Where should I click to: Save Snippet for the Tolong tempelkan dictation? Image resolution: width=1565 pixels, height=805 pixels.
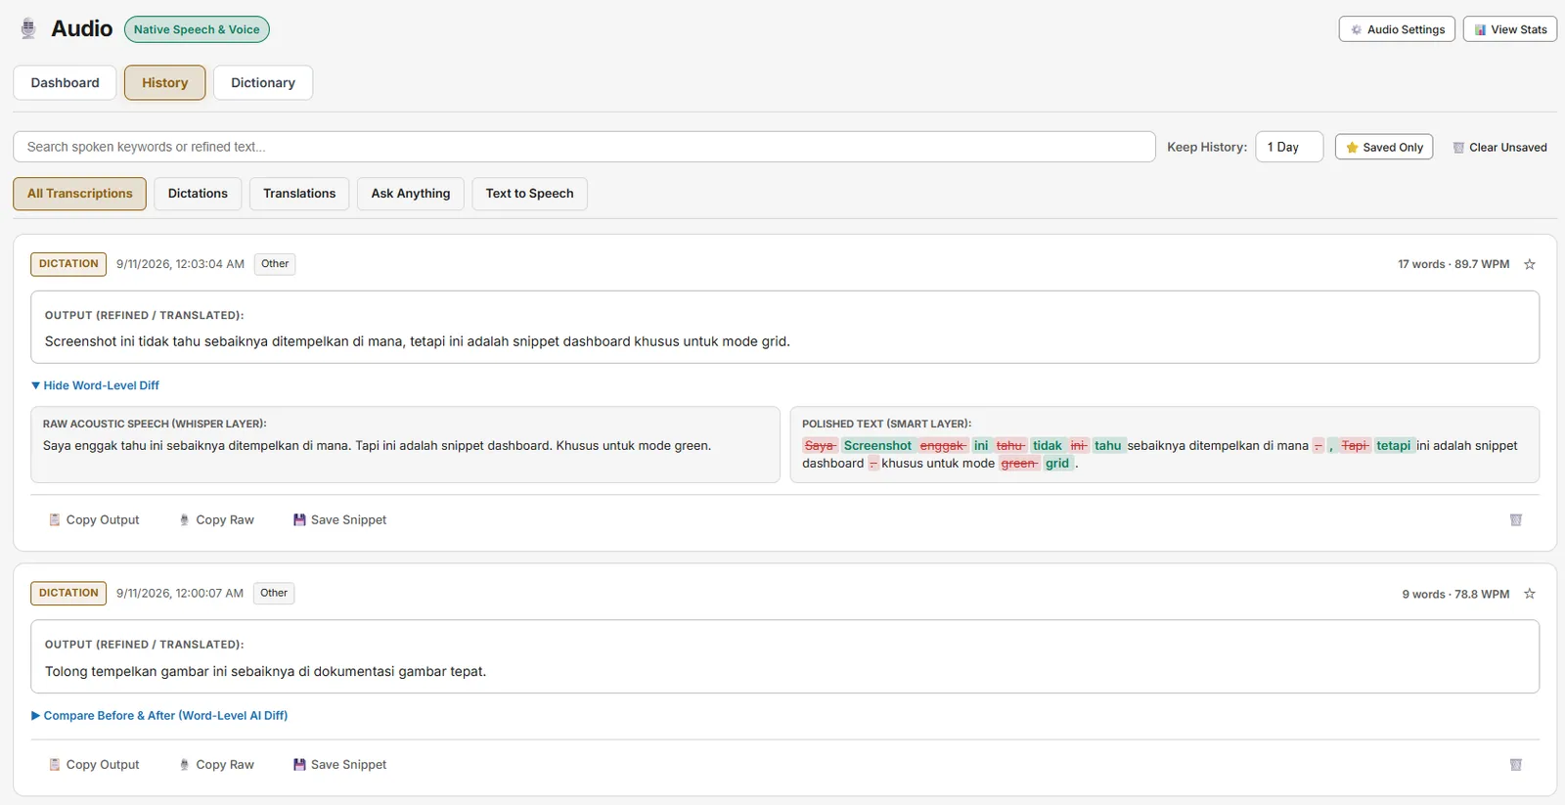[339, 765]
